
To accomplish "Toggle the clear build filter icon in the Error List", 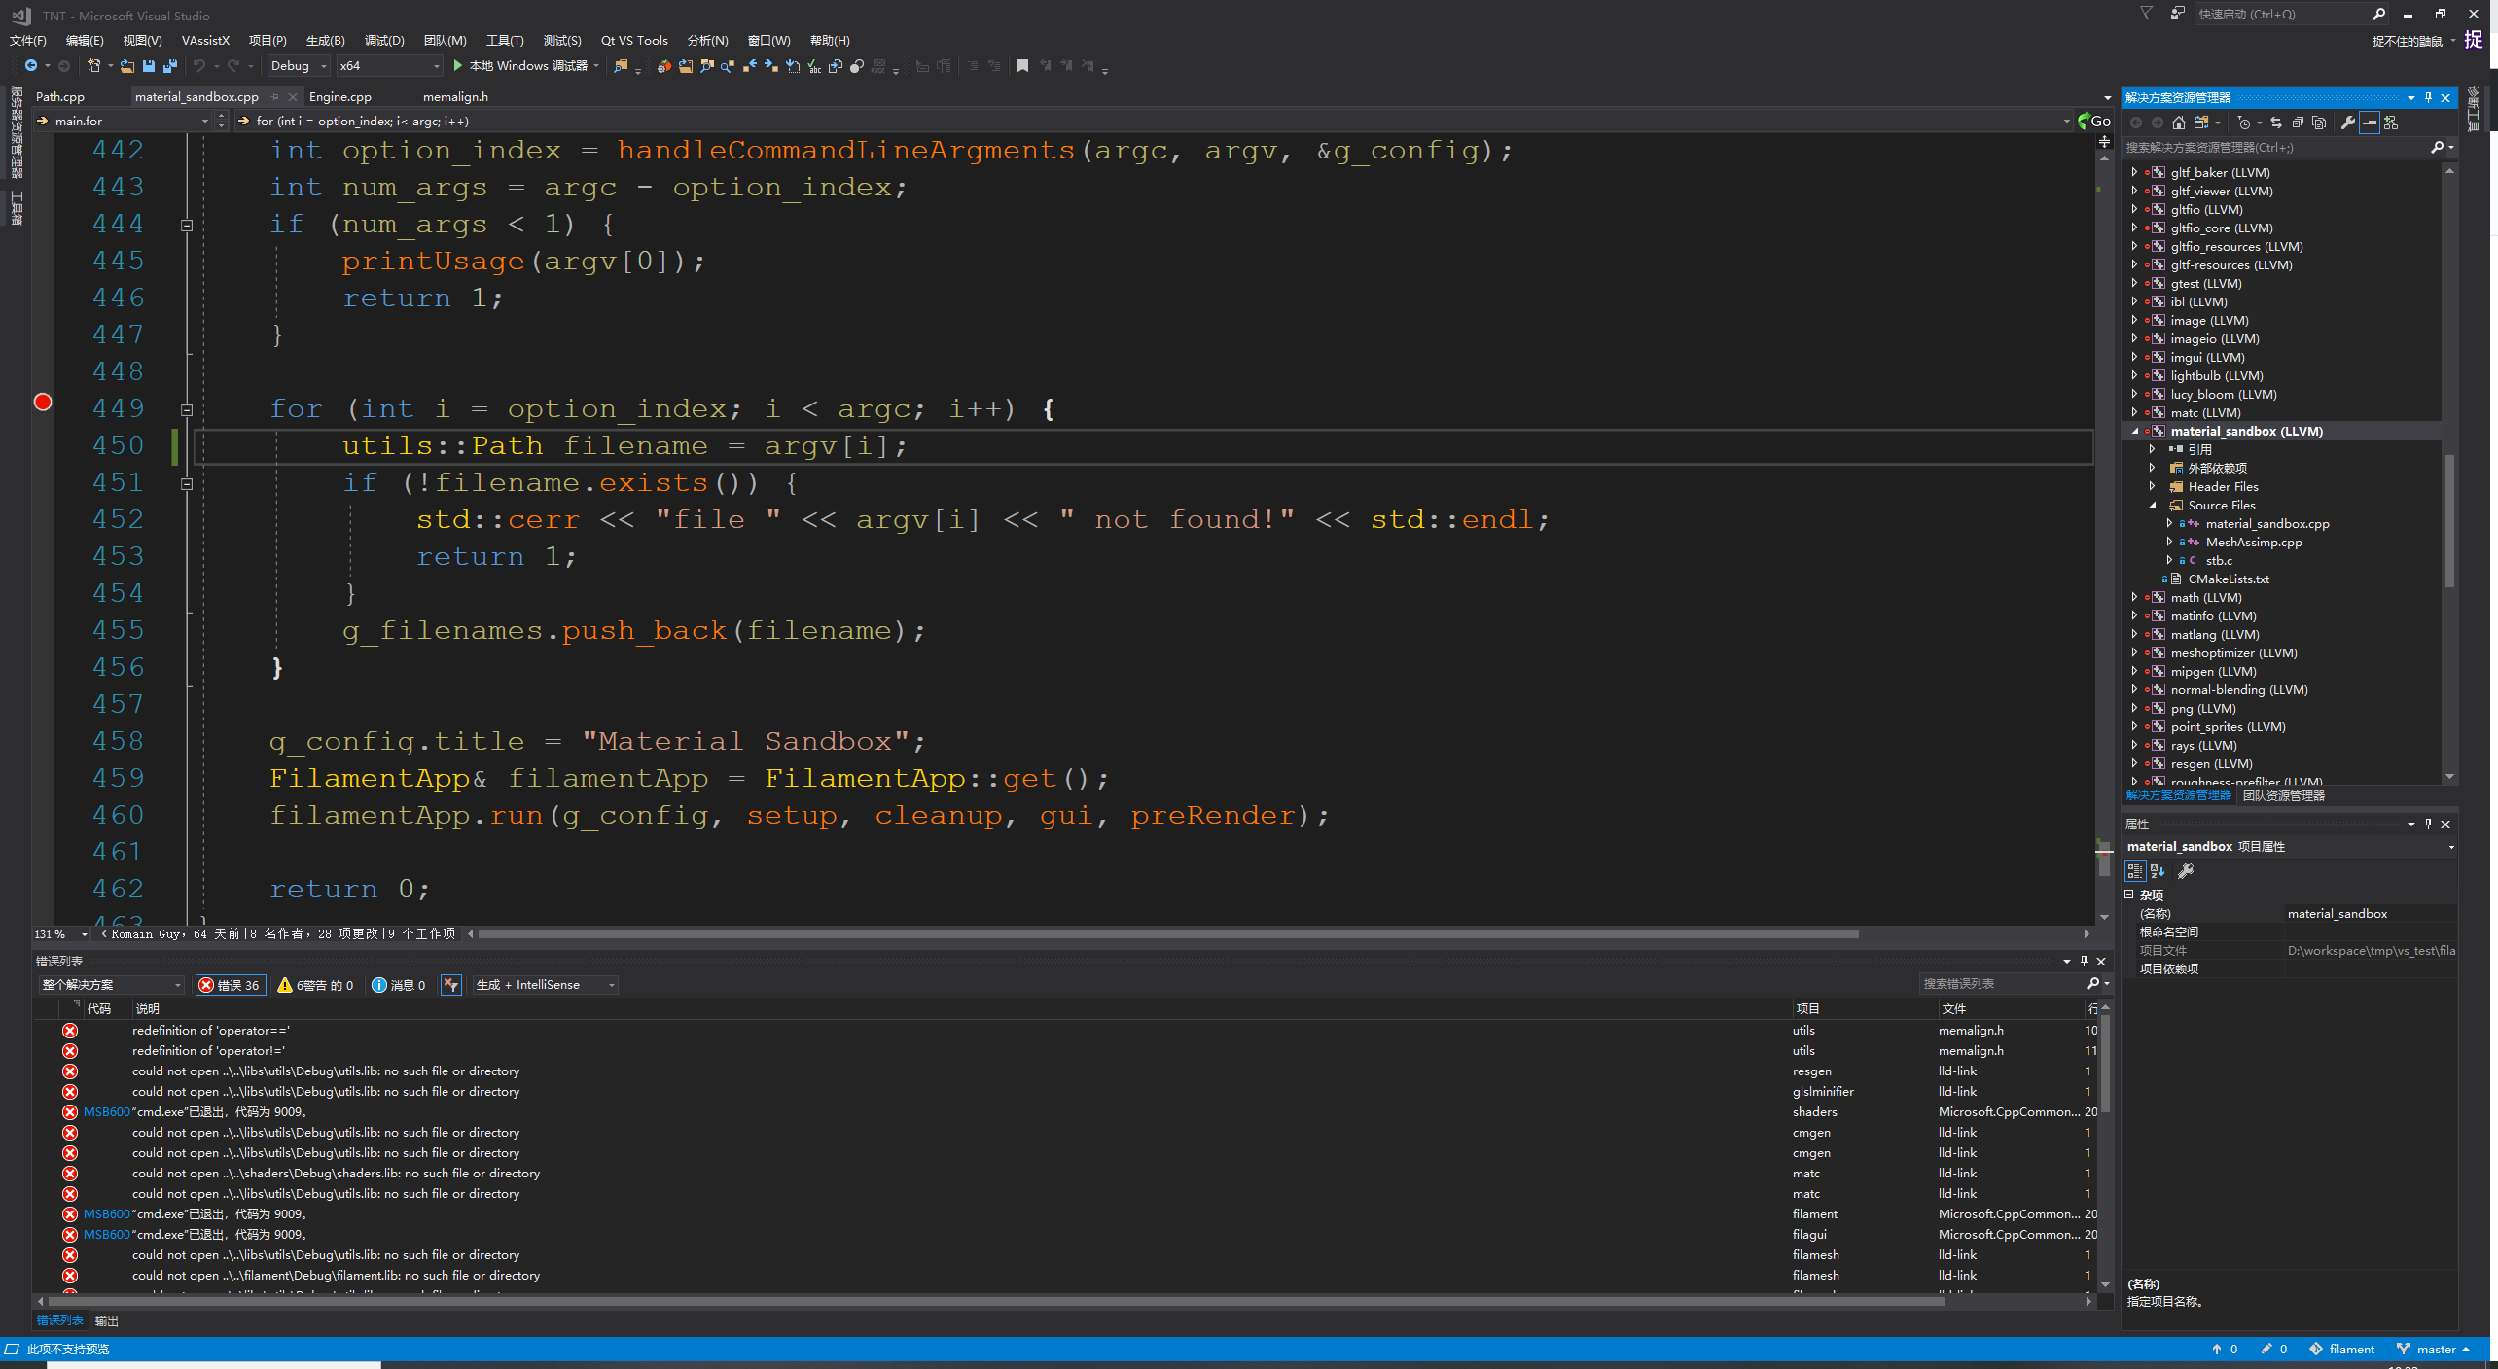I will pos(450,985).
